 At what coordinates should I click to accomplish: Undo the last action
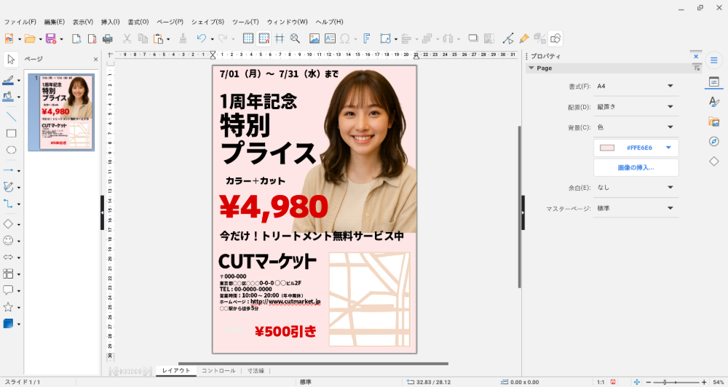(x=201, y=39)
